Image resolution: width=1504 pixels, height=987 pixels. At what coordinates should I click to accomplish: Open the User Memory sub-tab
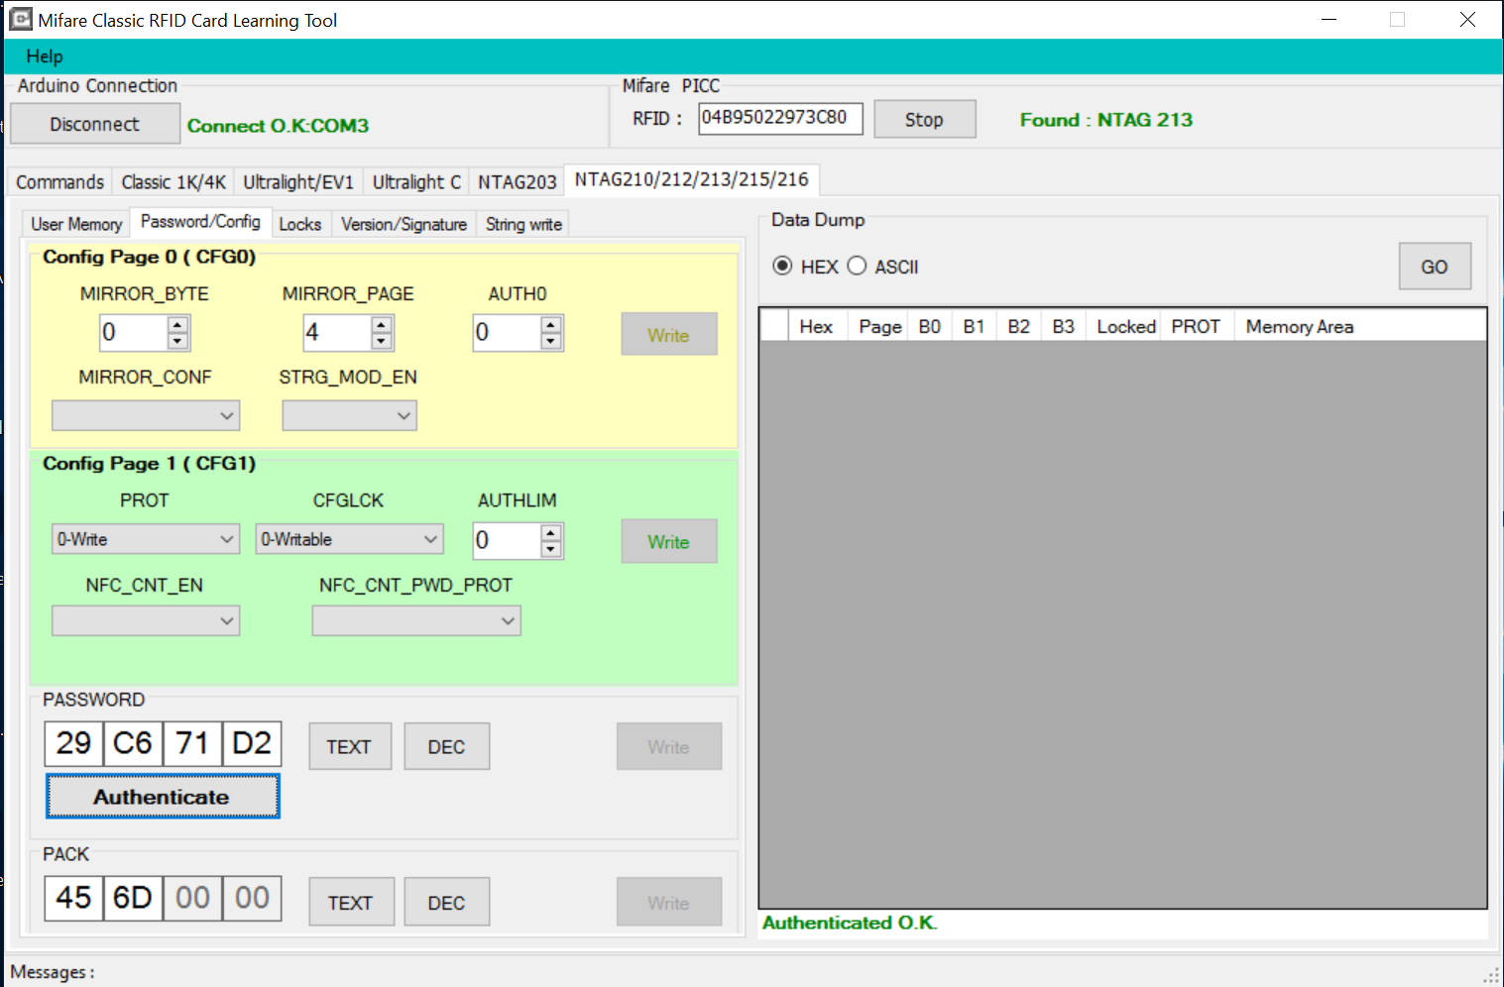[x=76, y=224]
